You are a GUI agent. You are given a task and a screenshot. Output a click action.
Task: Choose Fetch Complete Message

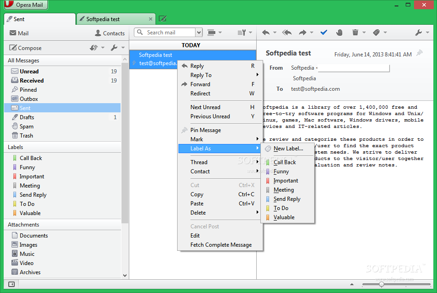tap(220, 245)
